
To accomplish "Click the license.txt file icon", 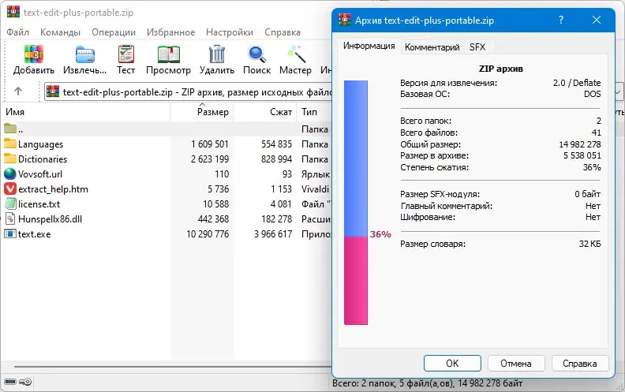I will click(10, 204).
